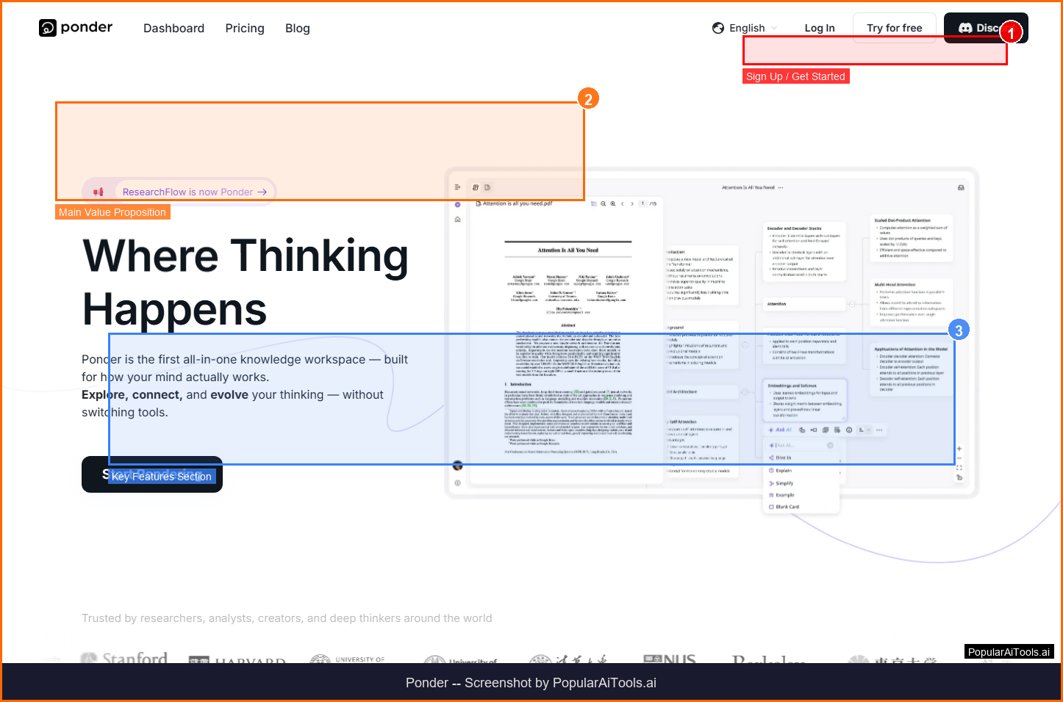
Task: Click the zoom out magnifier in PDF toolbar
Action: 604,203
